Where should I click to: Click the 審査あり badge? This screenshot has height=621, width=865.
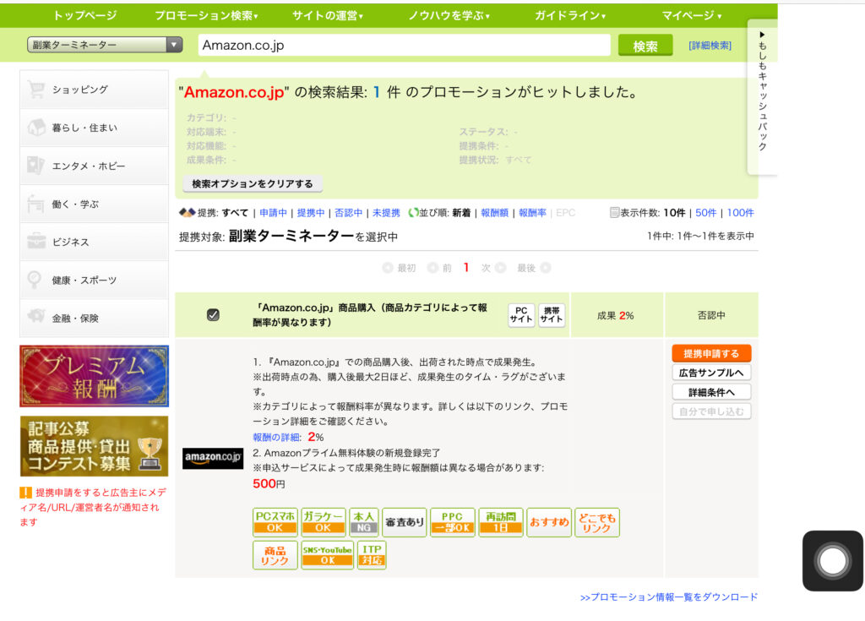(x=405, y=522)
